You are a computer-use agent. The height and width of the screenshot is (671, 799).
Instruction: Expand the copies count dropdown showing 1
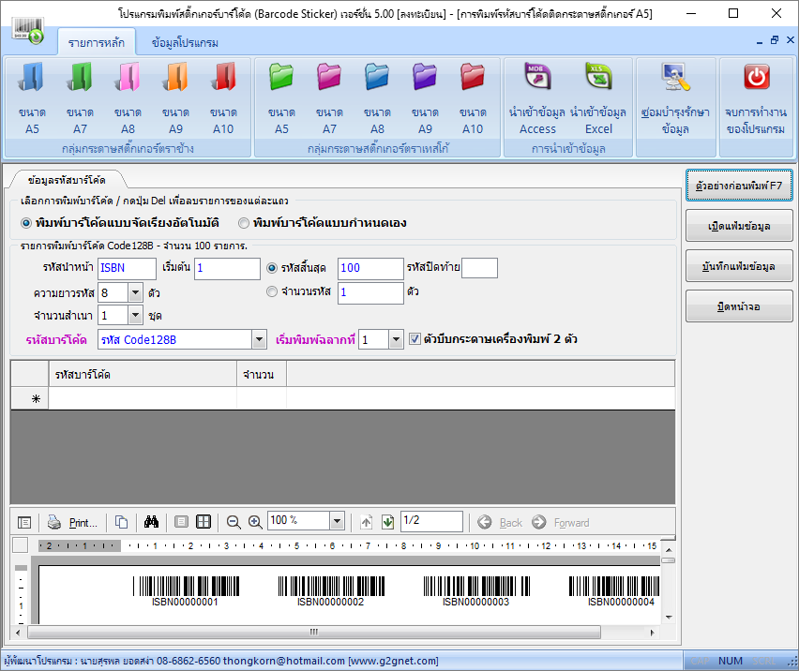pyautogui.click(x=135, y=316)
